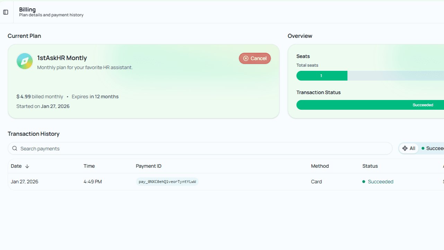Cancel the 1stAskHR monthly plan

point(255,58)
